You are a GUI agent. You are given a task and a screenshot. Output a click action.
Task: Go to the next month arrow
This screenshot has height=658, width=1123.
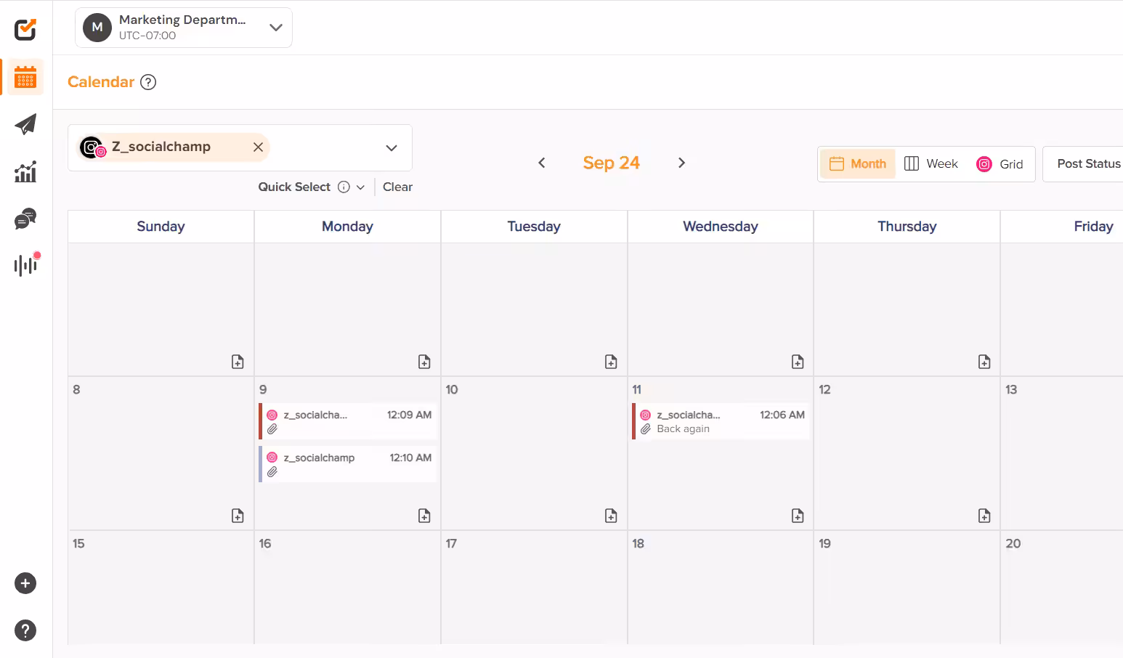681,163
